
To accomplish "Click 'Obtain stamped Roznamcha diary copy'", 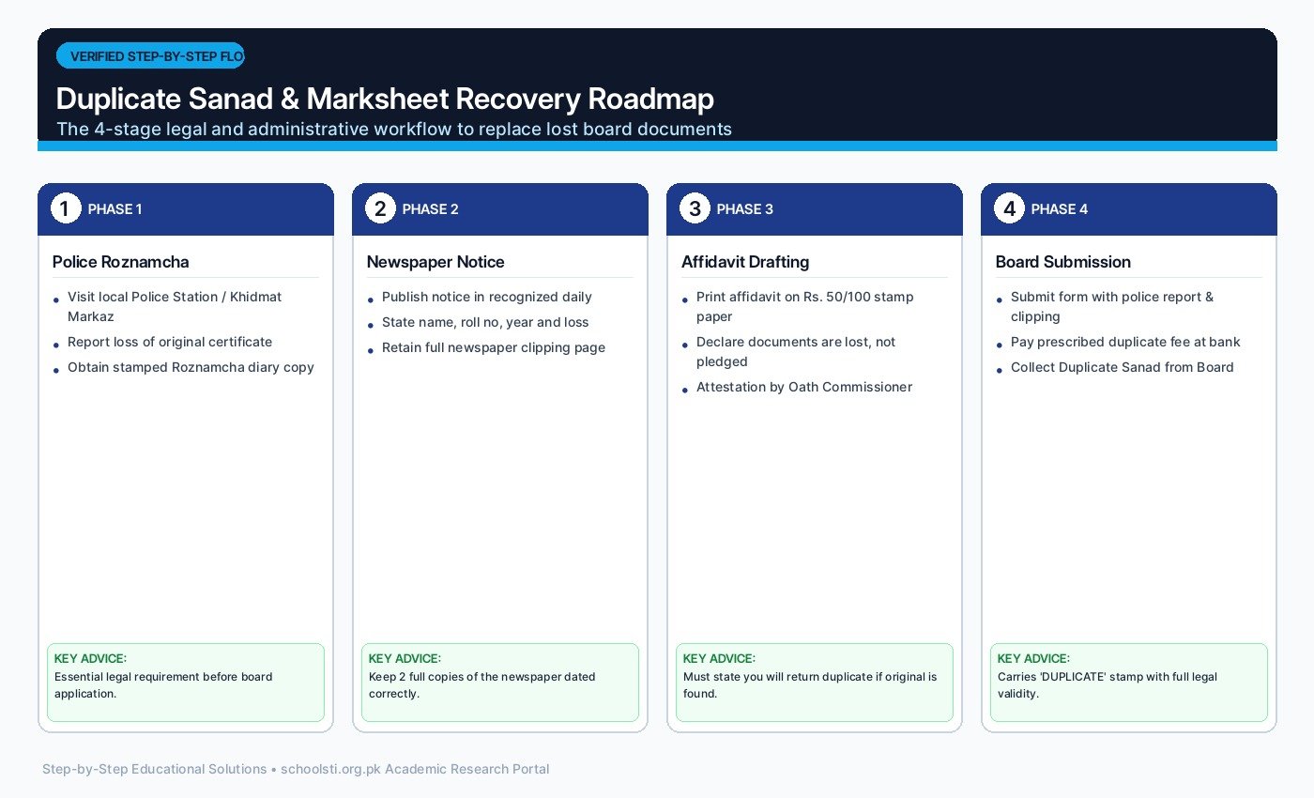I will pyautogui.click(x=191, y=367).
